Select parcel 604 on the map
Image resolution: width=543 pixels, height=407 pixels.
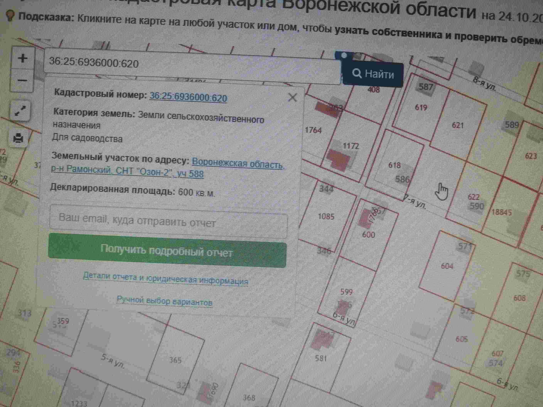pyautogui.click(x=447, y=266)
